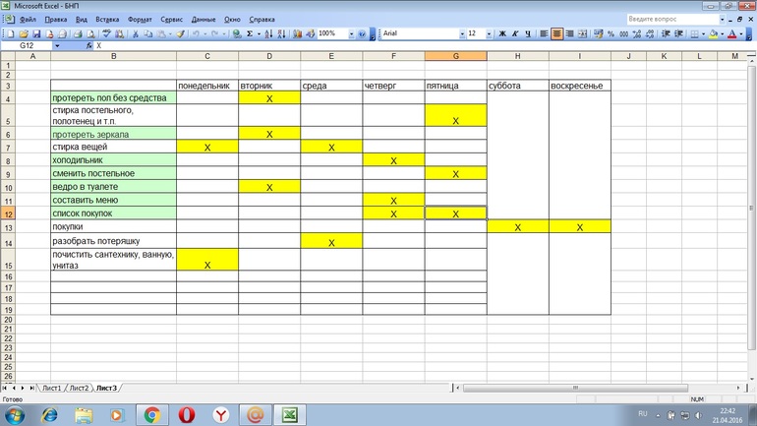Select the Лист2 sheet tab
The height and width of the screenshot is (426, 757).
coord(79,388)
